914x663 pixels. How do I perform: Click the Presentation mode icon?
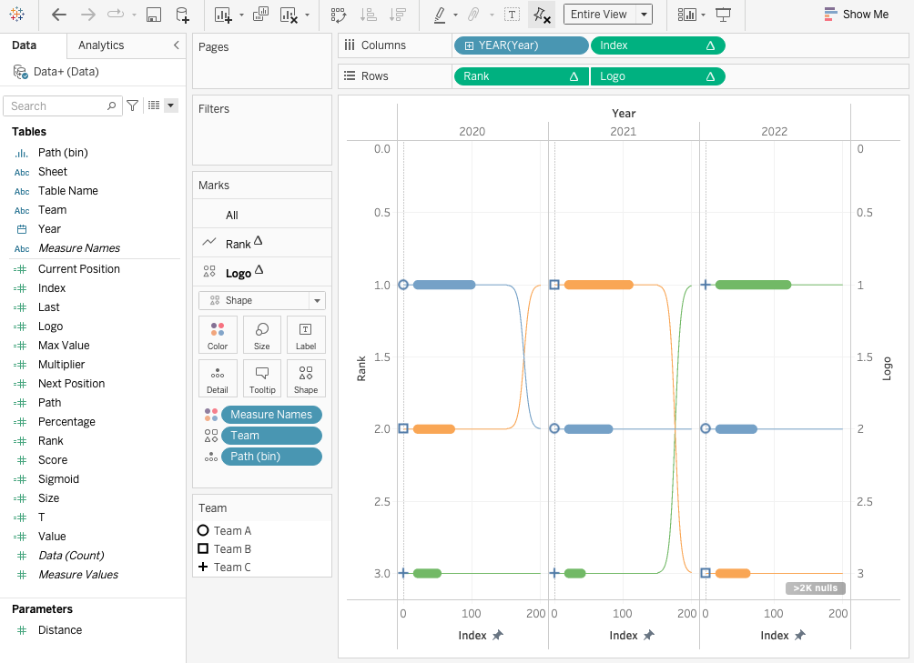point(723,15)
